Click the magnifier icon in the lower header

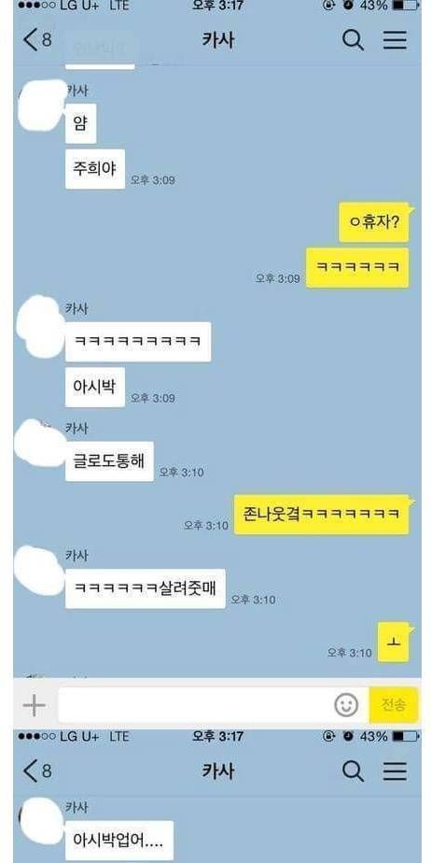[353, 771]
